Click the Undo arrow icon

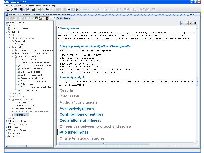click(x=48, y=10)
